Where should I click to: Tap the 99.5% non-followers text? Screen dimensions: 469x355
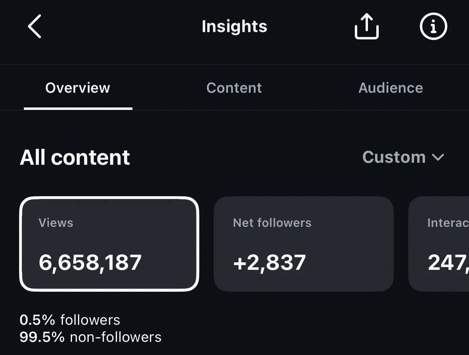[x=90, y=337]
